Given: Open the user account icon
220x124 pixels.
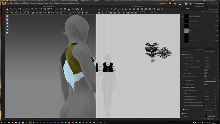Looking at the screenshot, I should (180, 4).
